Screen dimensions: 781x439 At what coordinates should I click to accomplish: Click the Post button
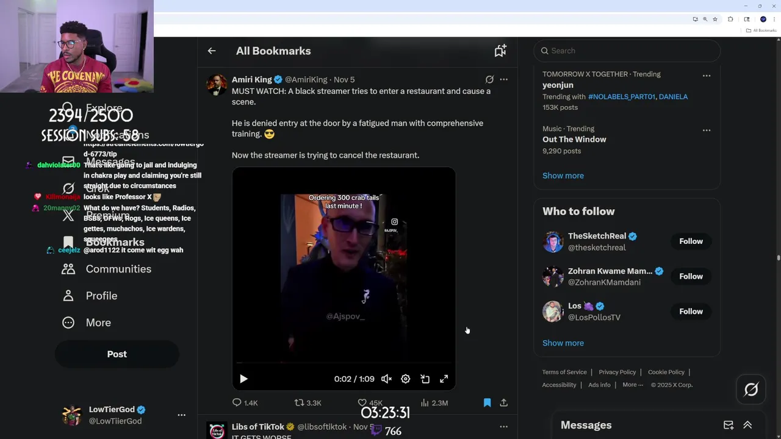click(117, 354)
